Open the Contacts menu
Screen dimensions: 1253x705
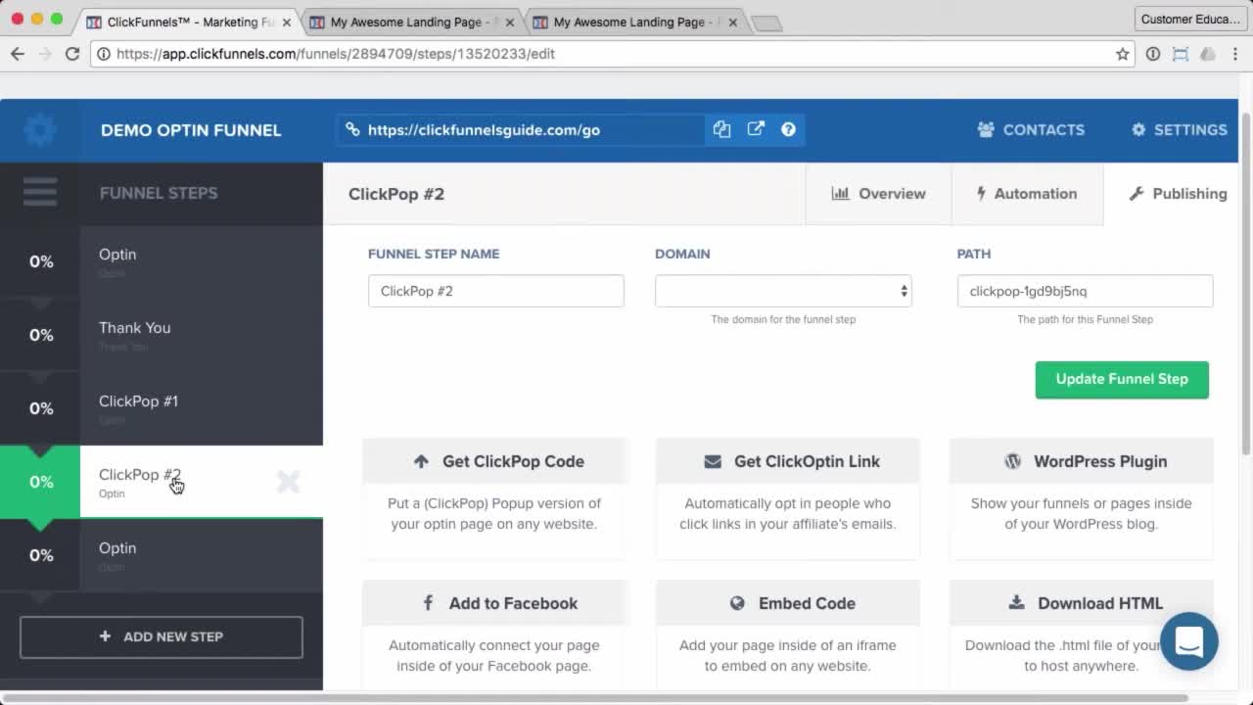[x=1031, y=129]
